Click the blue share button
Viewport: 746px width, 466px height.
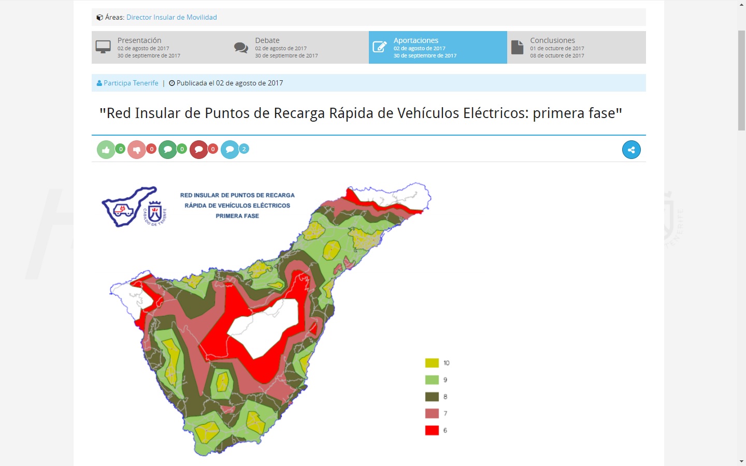point(631,150)
